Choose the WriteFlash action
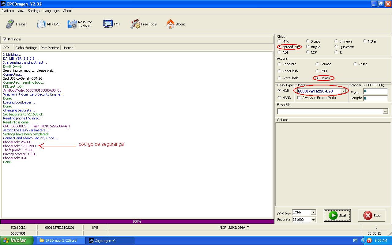Image resolution: width=392 pixels, height=245 pixels. (279, 78)
